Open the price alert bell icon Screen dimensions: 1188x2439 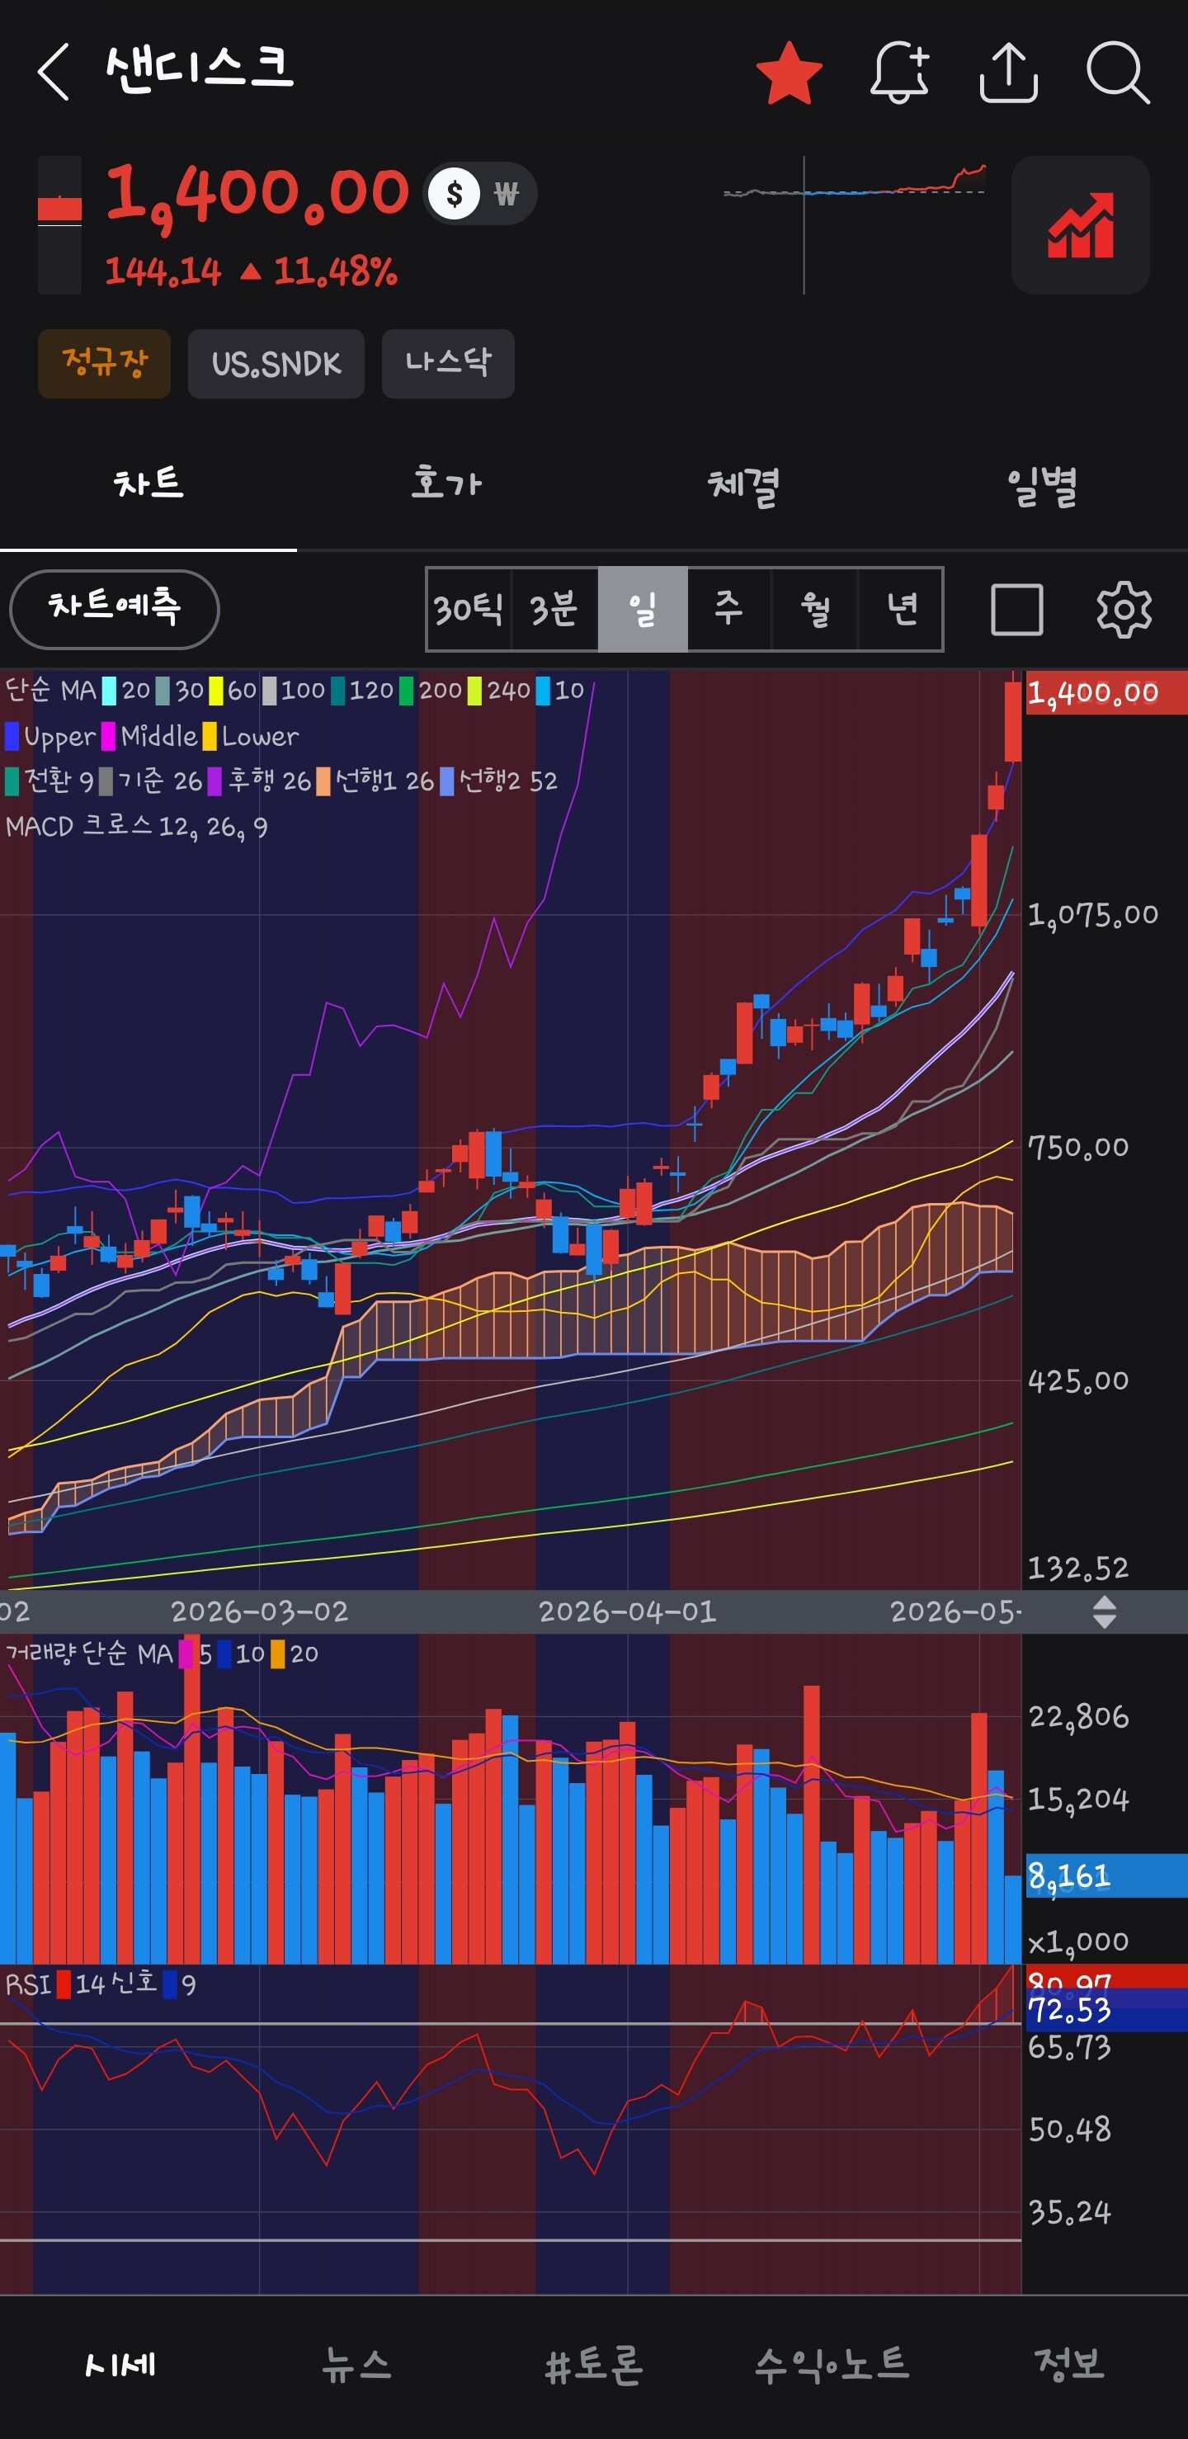899,72
